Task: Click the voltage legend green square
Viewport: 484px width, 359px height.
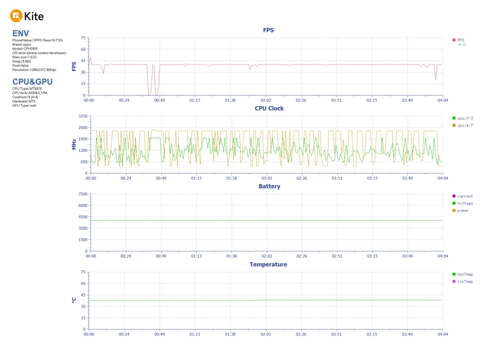Action: [454, 203]
